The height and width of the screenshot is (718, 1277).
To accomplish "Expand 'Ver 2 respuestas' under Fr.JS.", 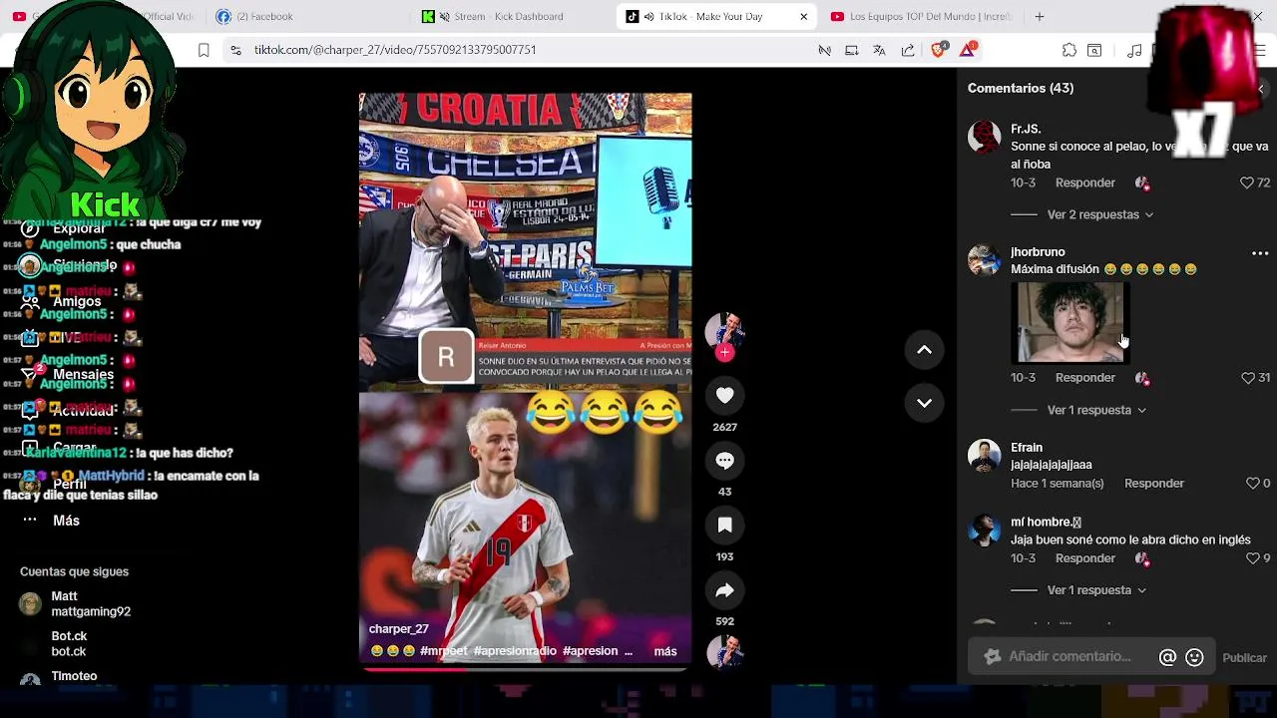I will point(1099,214).
